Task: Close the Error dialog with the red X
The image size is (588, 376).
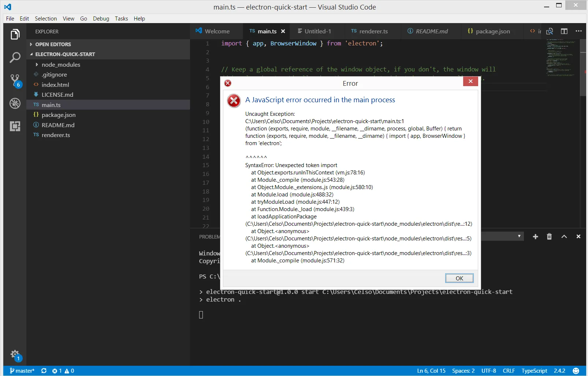Action: (x=470, y=81)
